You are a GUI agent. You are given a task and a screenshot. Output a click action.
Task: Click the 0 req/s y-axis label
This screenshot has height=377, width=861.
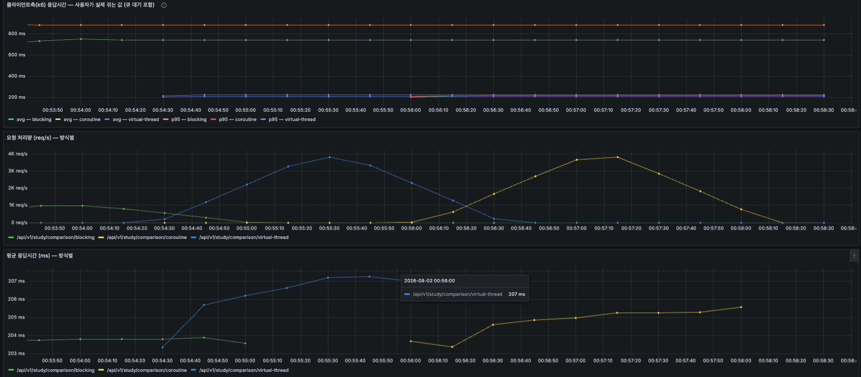pos(19,223)
